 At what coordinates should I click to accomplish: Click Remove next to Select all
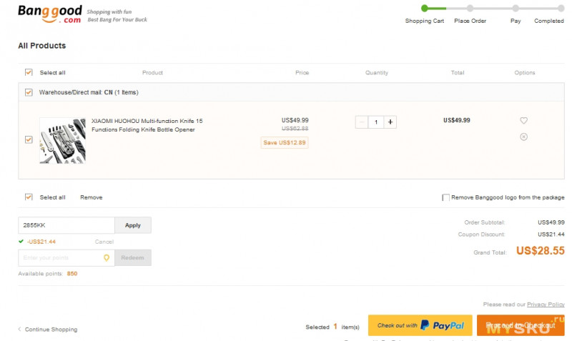pos(92,197)
